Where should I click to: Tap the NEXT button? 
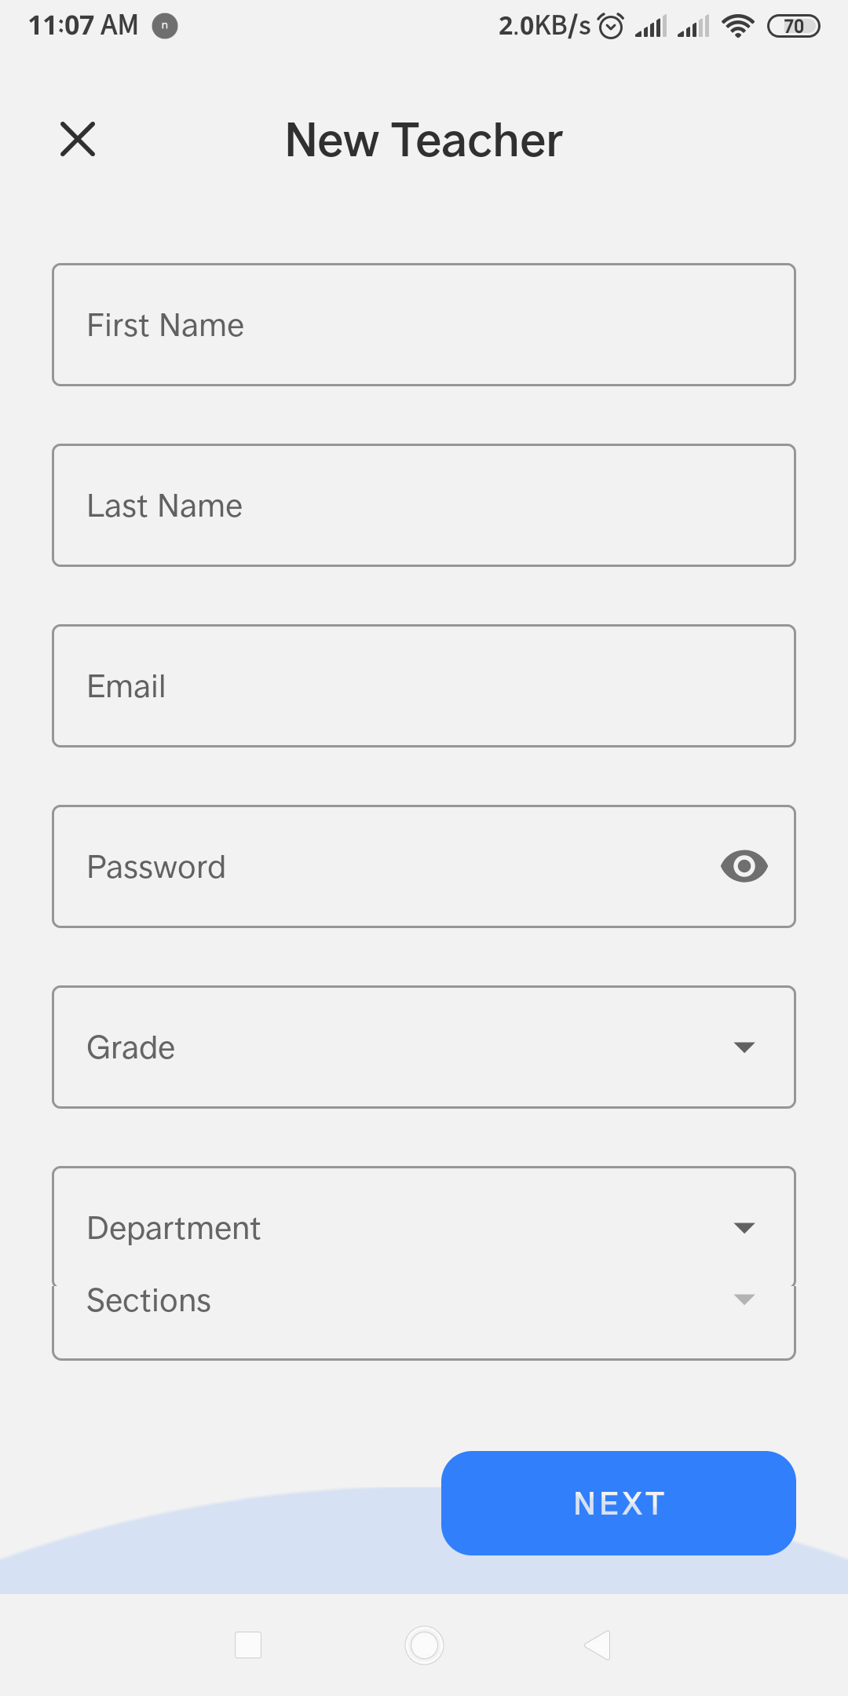click(619, 1503)
